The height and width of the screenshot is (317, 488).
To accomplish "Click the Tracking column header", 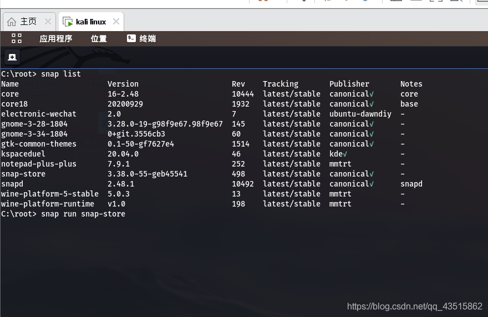I will pos(281,84).
